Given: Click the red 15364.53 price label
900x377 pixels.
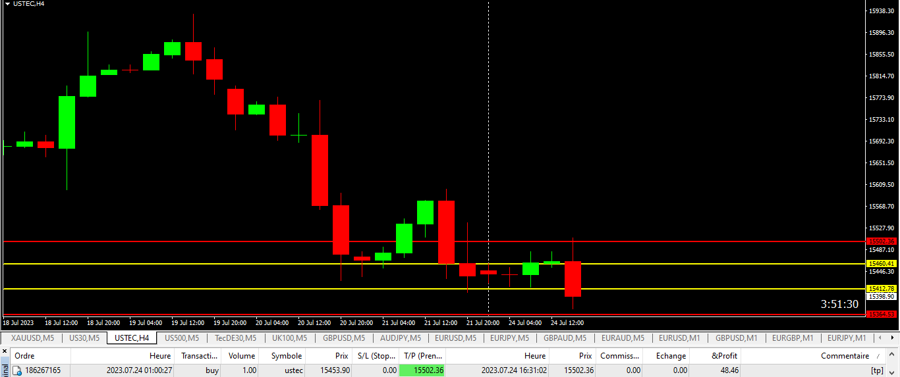Looking at the screenshot, I should click(882, 314).
